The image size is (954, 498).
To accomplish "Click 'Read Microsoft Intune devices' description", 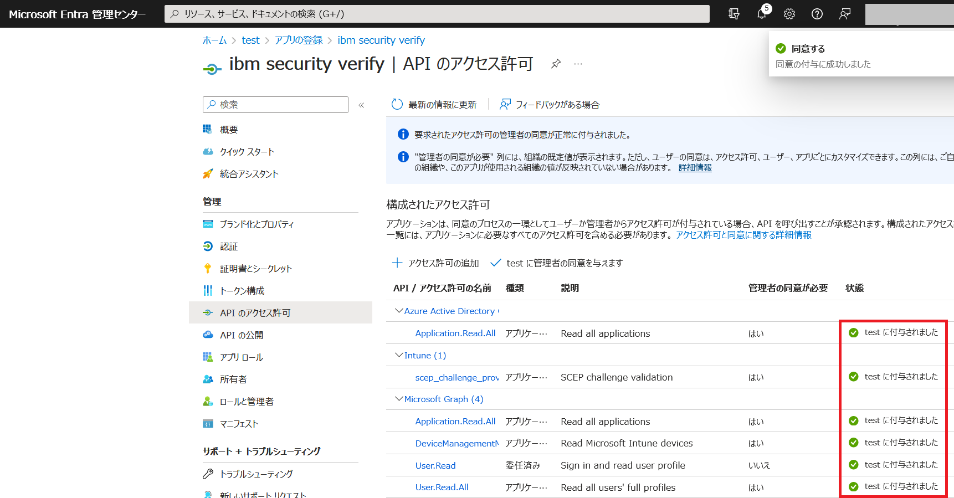I will click(x=627, y=443).
